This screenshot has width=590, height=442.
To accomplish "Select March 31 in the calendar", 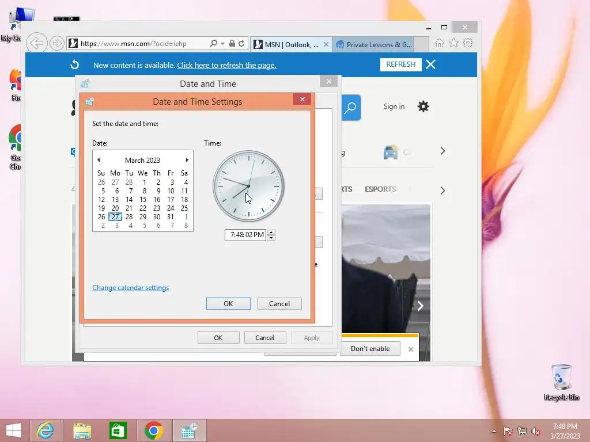I will point(171,217).
